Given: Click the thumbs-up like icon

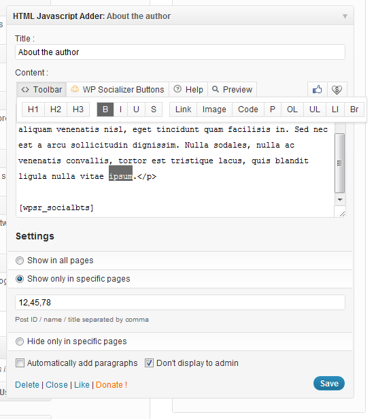Looking at the screenshot, I should click(318, 90).
